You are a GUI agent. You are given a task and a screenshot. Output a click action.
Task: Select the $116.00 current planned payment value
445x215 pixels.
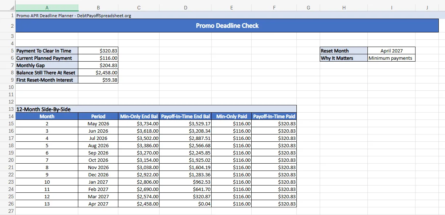(98, 58)
